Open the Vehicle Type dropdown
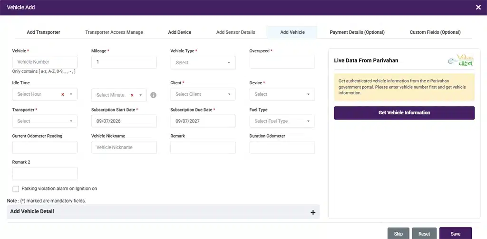Screen dimensions: 487x239 [203, 62]
